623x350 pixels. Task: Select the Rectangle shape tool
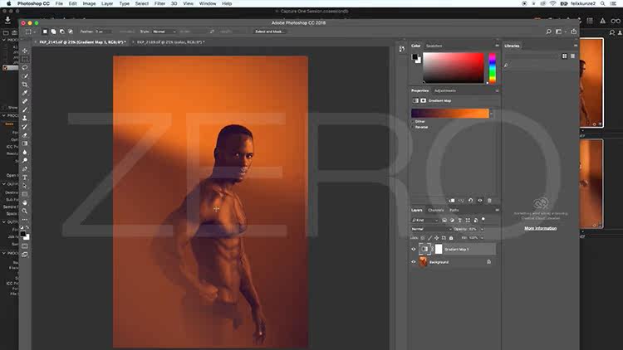25,194
